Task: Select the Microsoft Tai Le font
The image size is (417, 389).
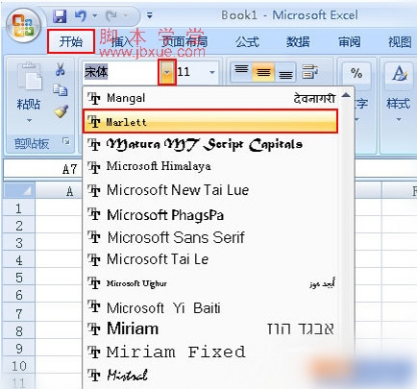Action: [x=211, y=259]
